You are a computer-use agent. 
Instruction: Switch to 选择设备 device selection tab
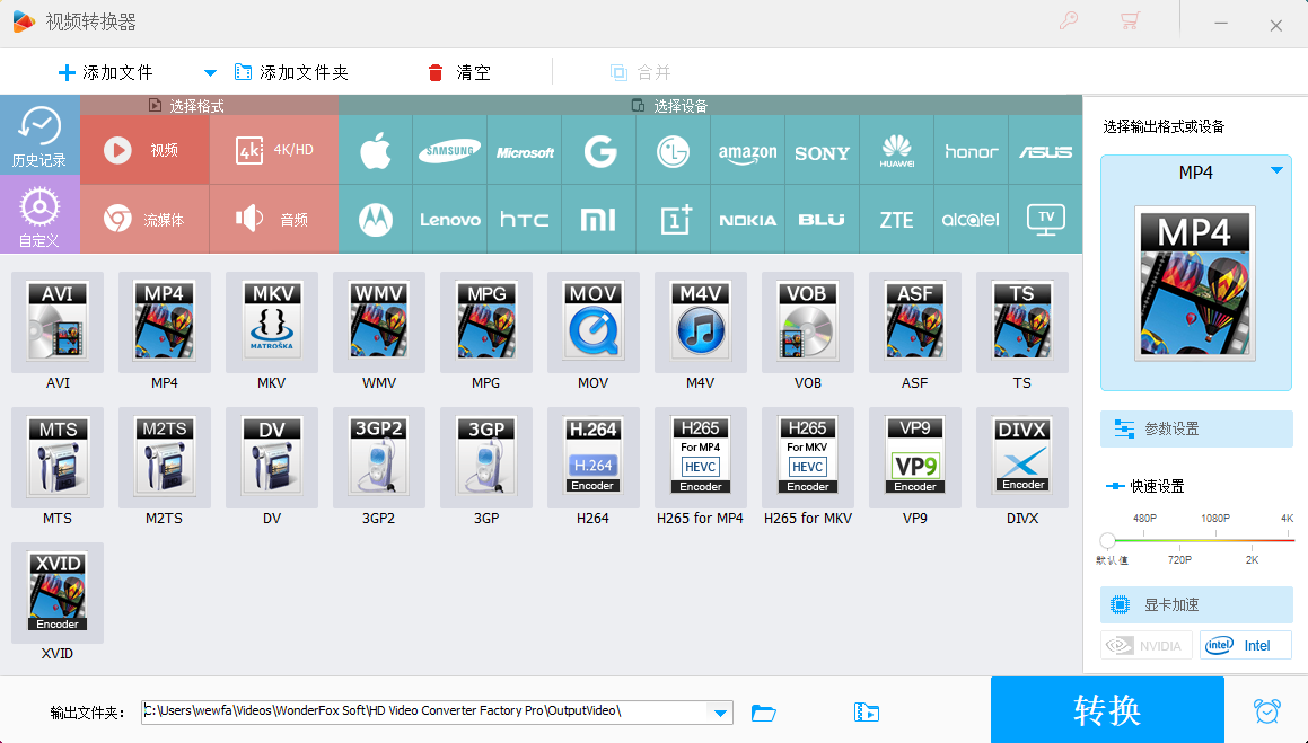[674, 107]
